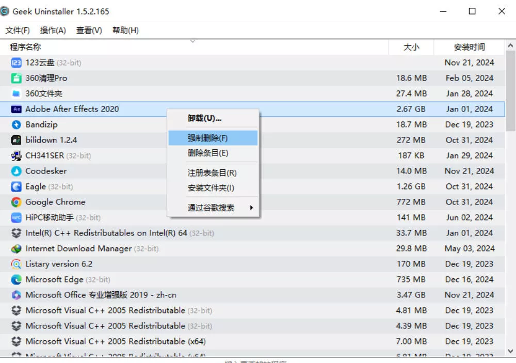This screenshot has height=363, width=516.
Task: Click the 360清理Pro green icon
Action: click(x=16, y=78)
